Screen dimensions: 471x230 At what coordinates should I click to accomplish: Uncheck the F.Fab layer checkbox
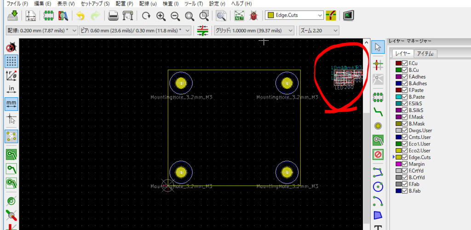pyautogui.click(x=405, y=184)
